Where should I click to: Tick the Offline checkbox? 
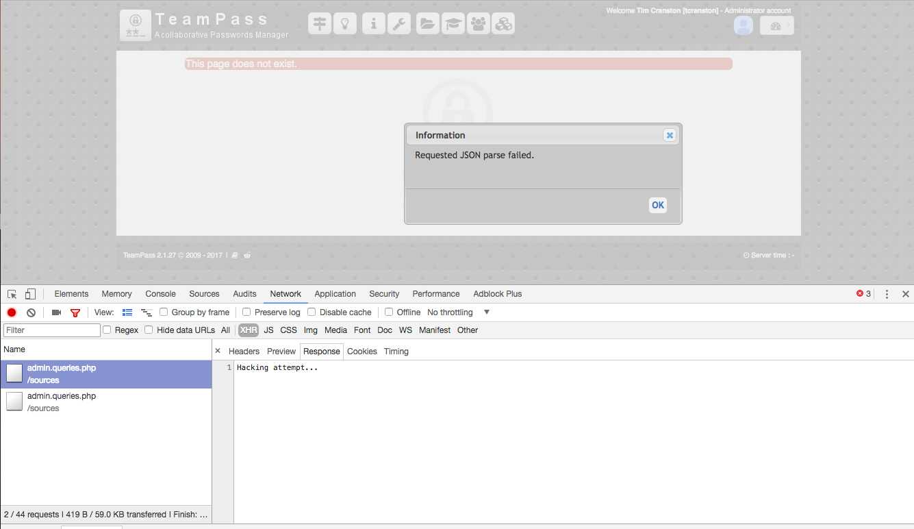(389, 312)
